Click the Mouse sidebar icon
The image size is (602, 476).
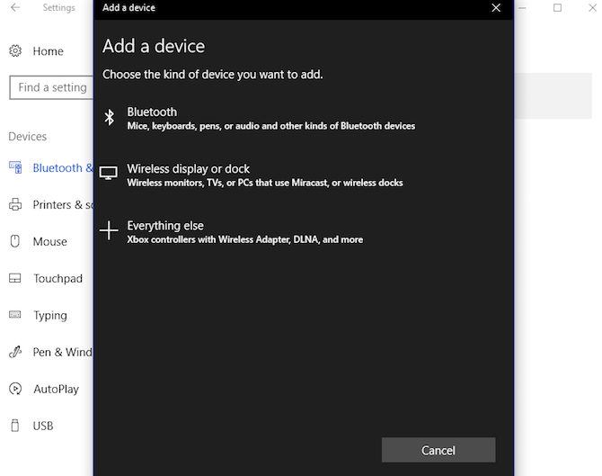tap(15, 241)
